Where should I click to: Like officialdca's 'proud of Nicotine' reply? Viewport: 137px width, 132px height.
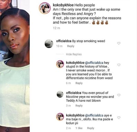click(119, 95)
